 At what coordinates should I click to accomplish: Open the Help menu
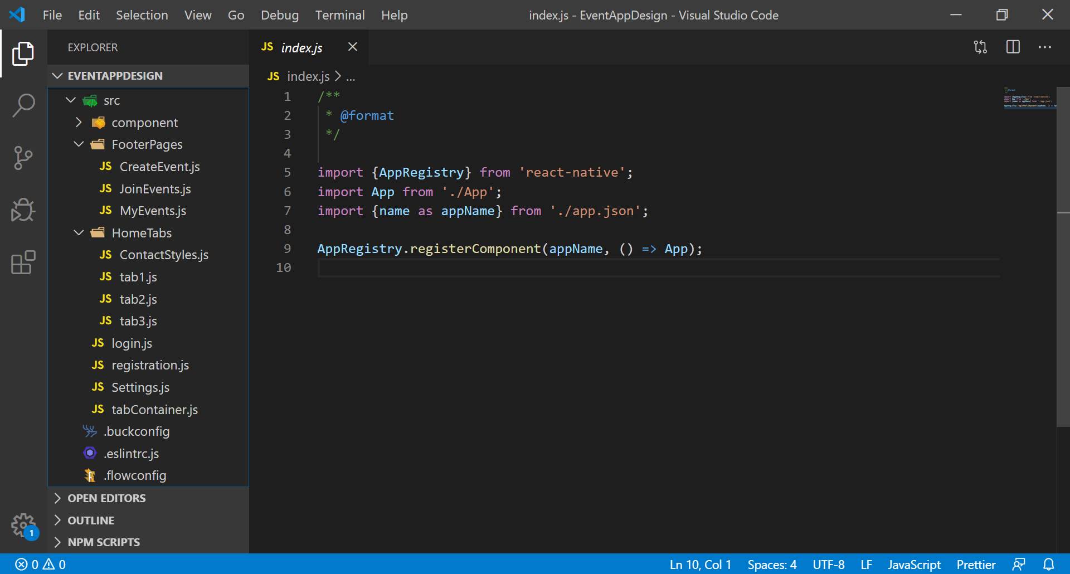click(395, 15)
